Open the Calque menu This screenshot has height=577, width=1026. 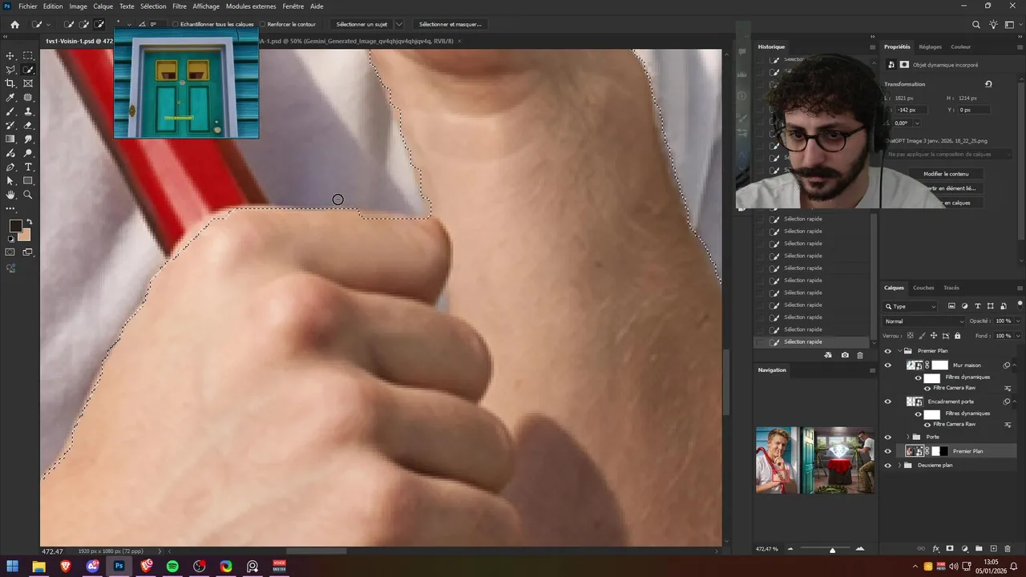[x=103, y=6]
